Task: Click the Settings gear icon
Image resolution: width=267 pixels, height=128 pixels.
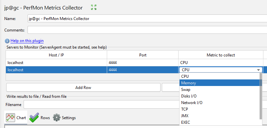Action: [57, 117]
